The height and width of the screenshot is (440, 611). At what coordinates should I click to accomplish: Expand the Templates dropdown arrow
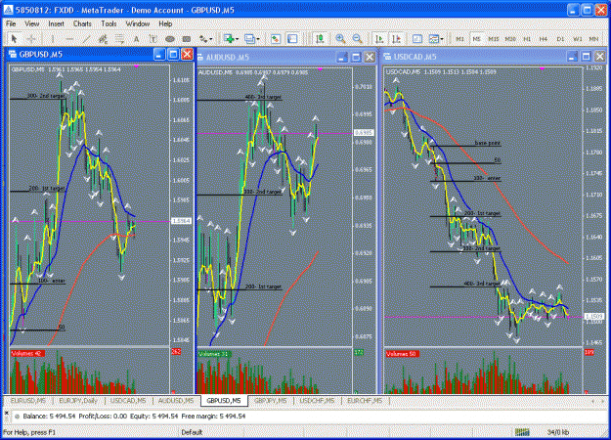click(442, 39)
